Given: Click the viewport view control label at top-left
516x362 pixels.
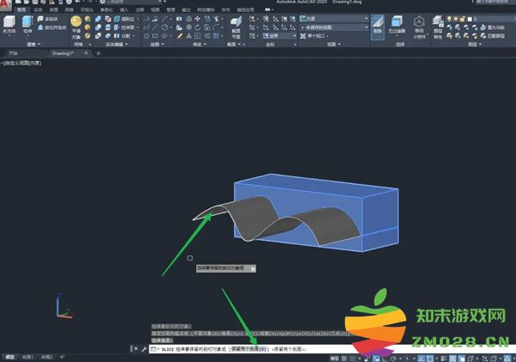Looking at the screenshot, I should (21, 63).
